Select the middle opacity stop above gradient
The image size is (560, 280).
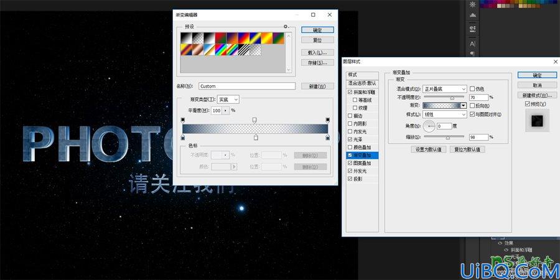tap(254, 120)
